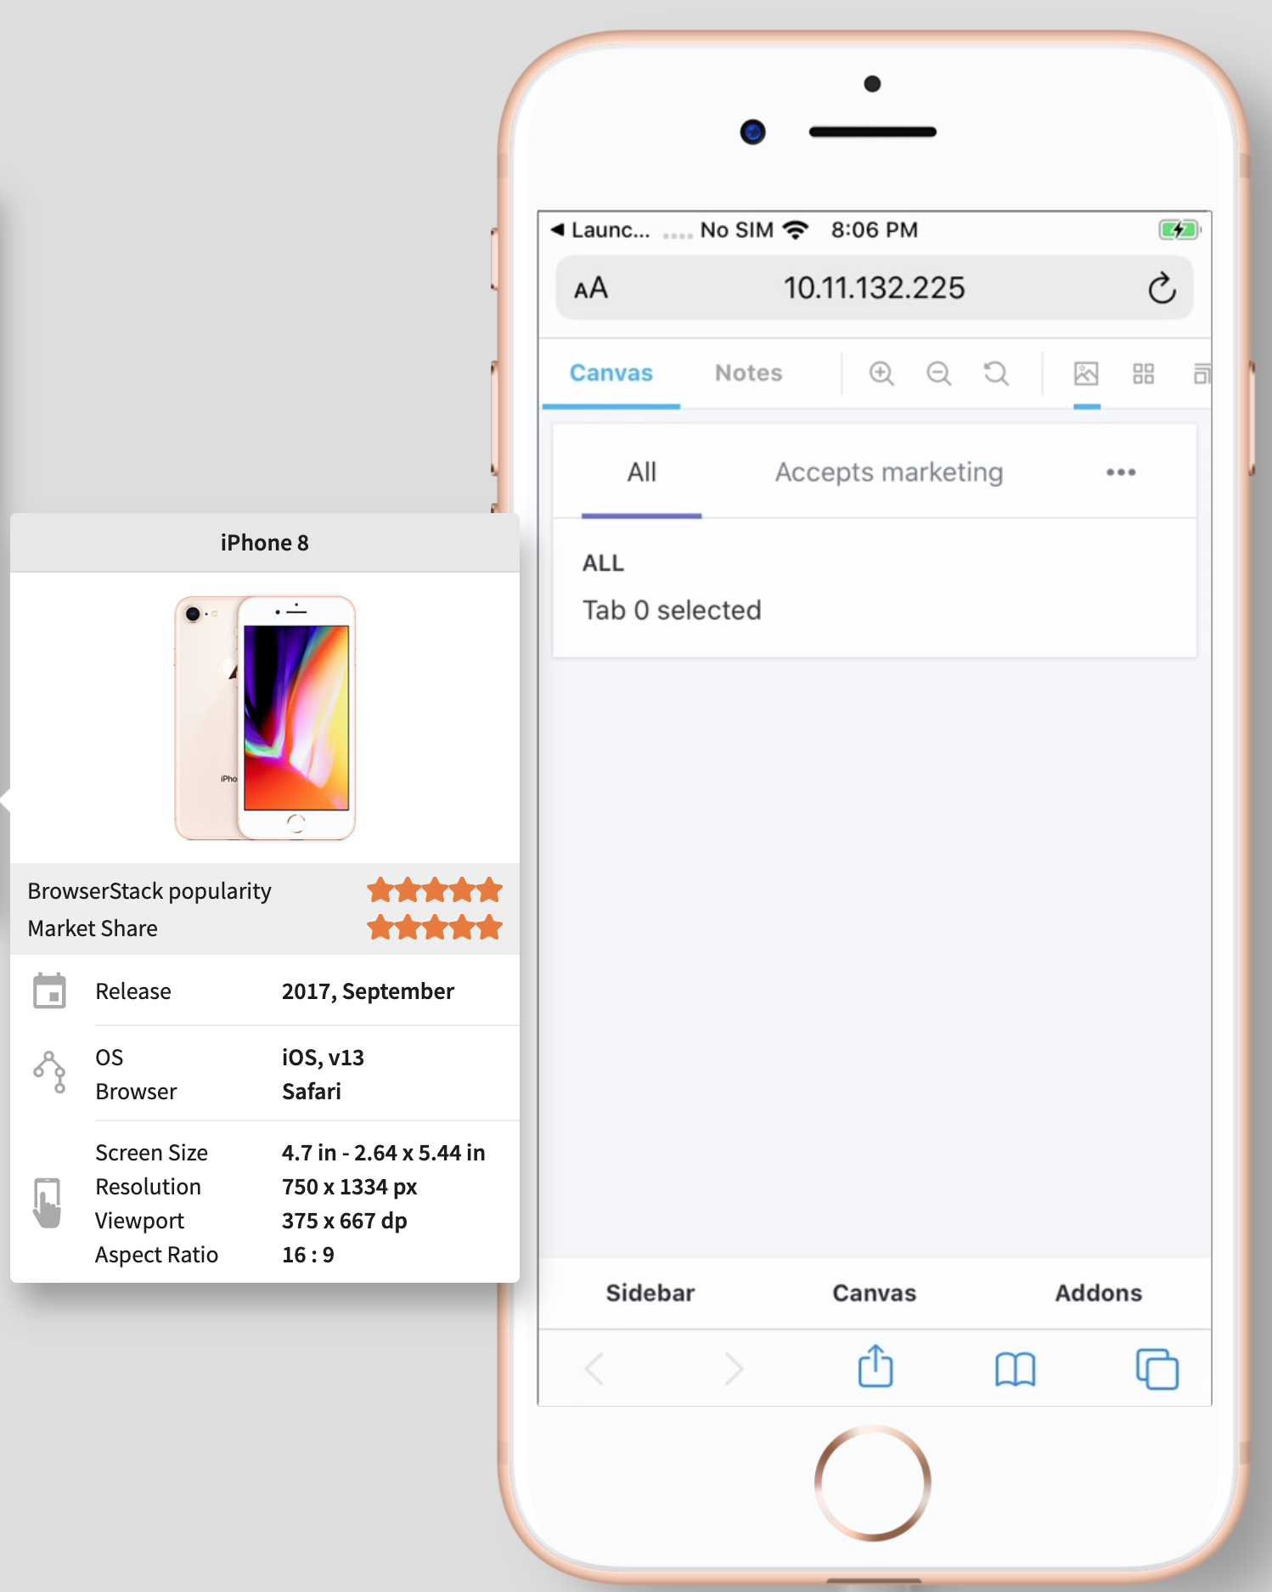Click the '2017, September' release value

pyautogui.click(x=368, y=991)
